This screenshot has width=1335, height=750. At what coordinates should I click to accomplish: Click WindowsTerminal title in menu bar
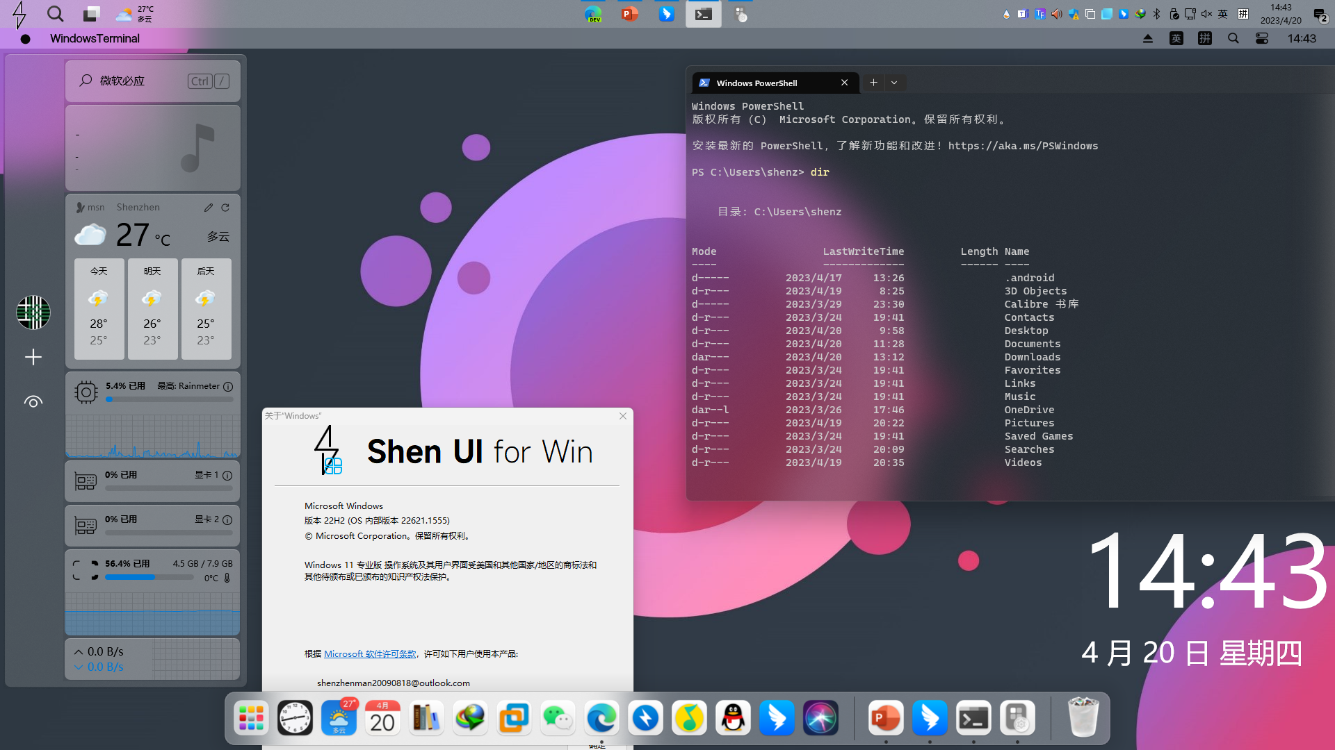coord(95,39)
